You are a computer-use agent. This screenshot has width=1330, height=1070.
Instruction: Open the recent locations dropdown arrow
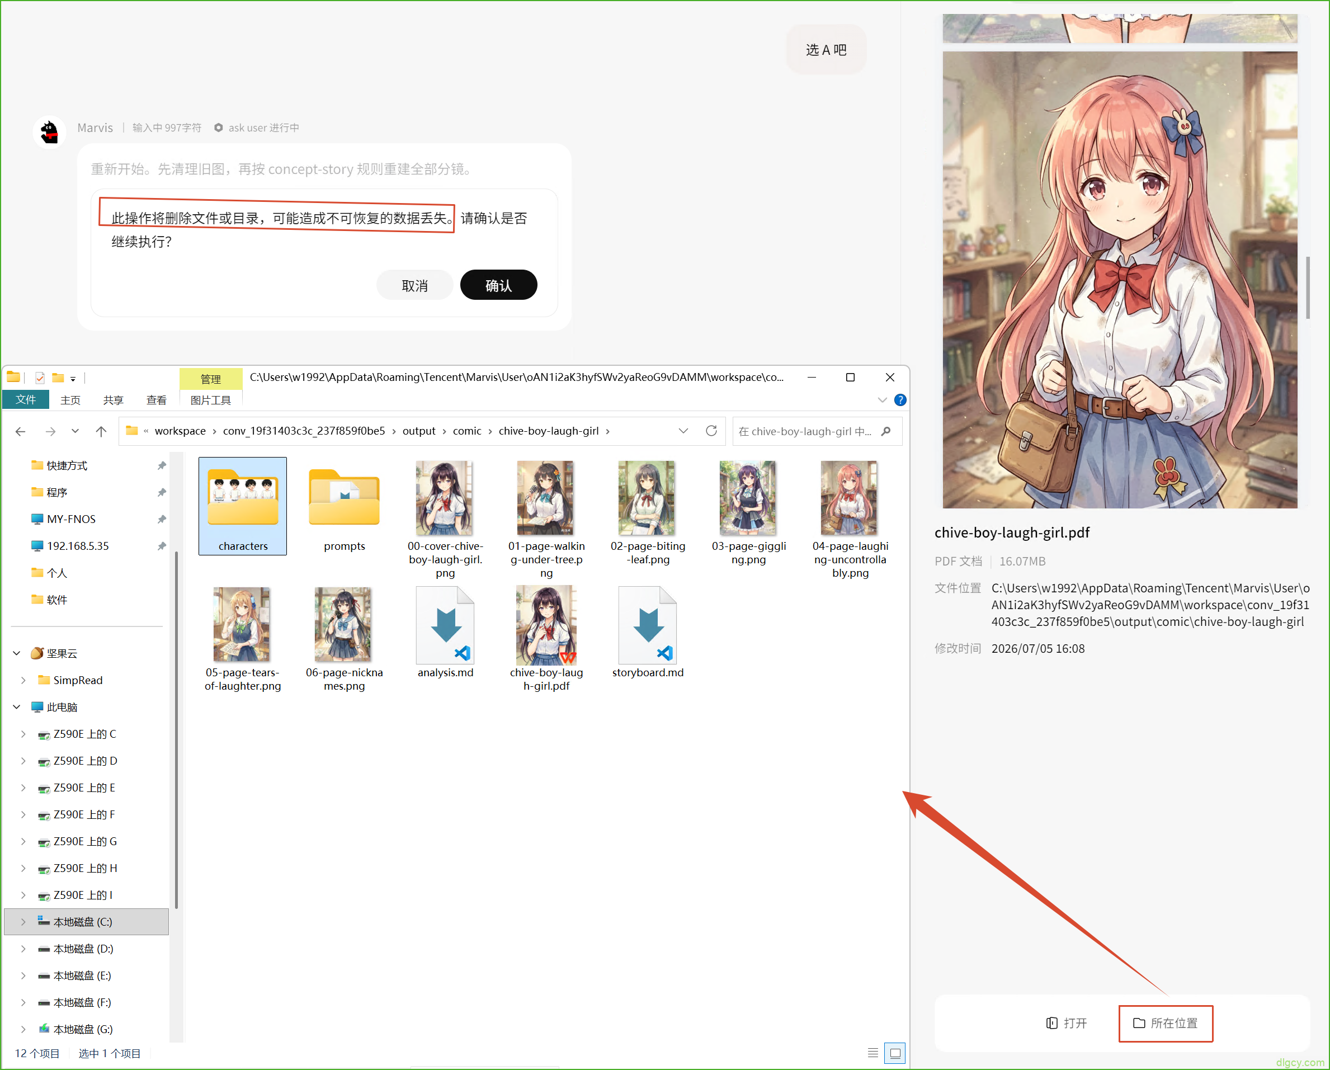coord(76,431)
